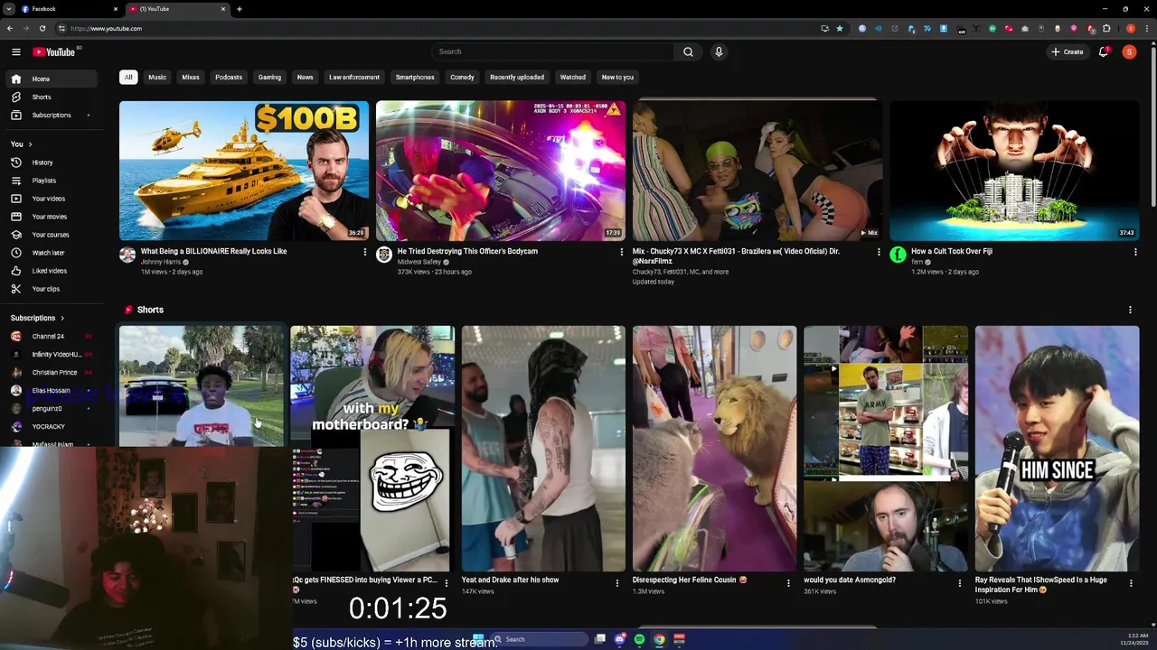This screenshot has width=1157, height=650.
Task: Select the All filter chip
Action: coord(128,77)
